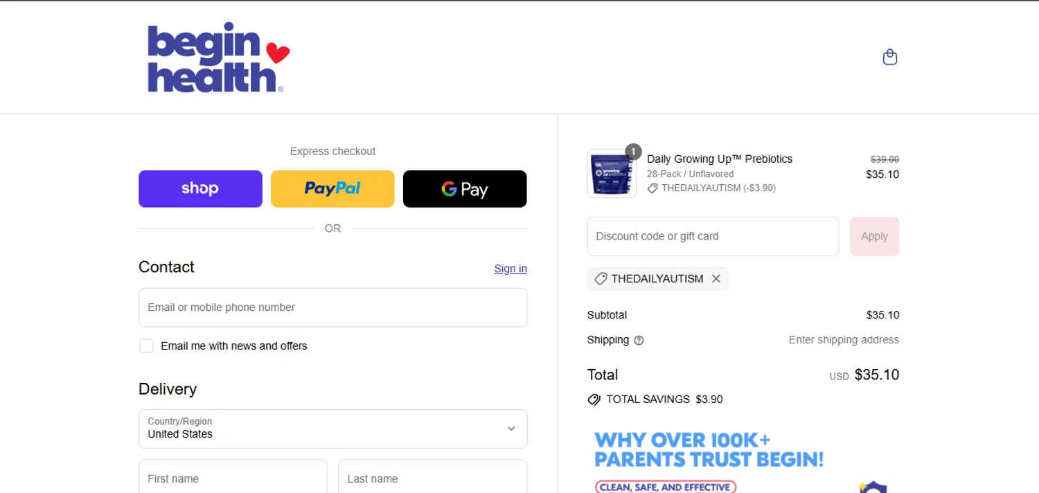This screenshot has height=493, width=1039.
Task: Open the Country/Region dropdown
Action: point(332,429)
